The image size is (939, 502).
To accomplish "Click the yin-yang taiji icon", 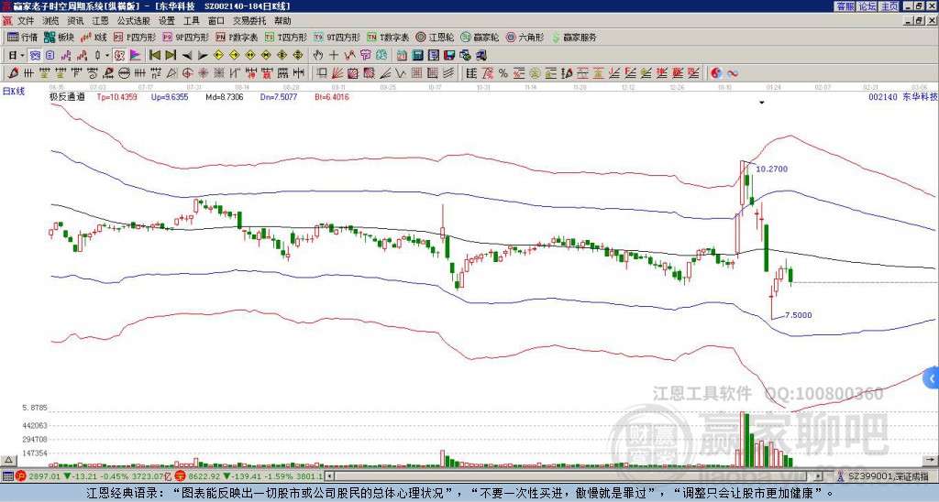I will click(x=716, y=73).
